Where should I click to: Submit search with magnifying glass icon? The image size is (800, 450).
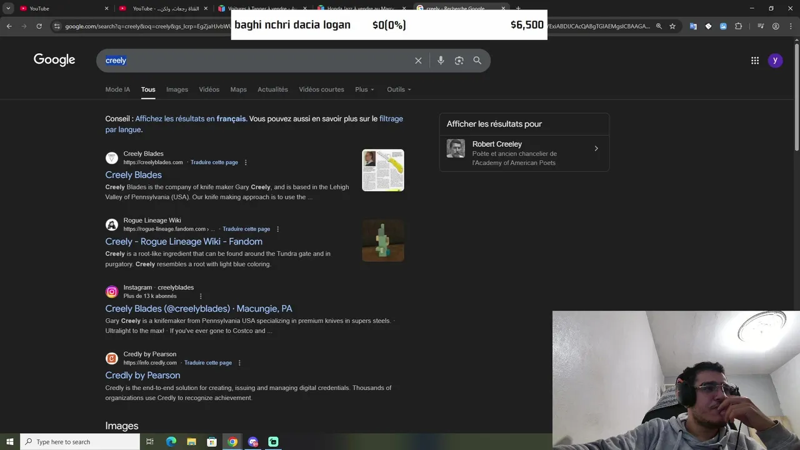477,61
